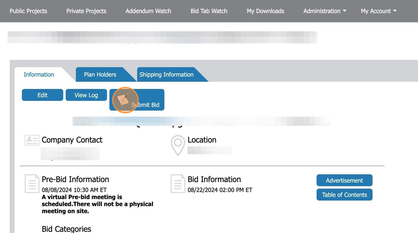
Task: Open the My Account dropdown menu
Action: coord(378,11)
